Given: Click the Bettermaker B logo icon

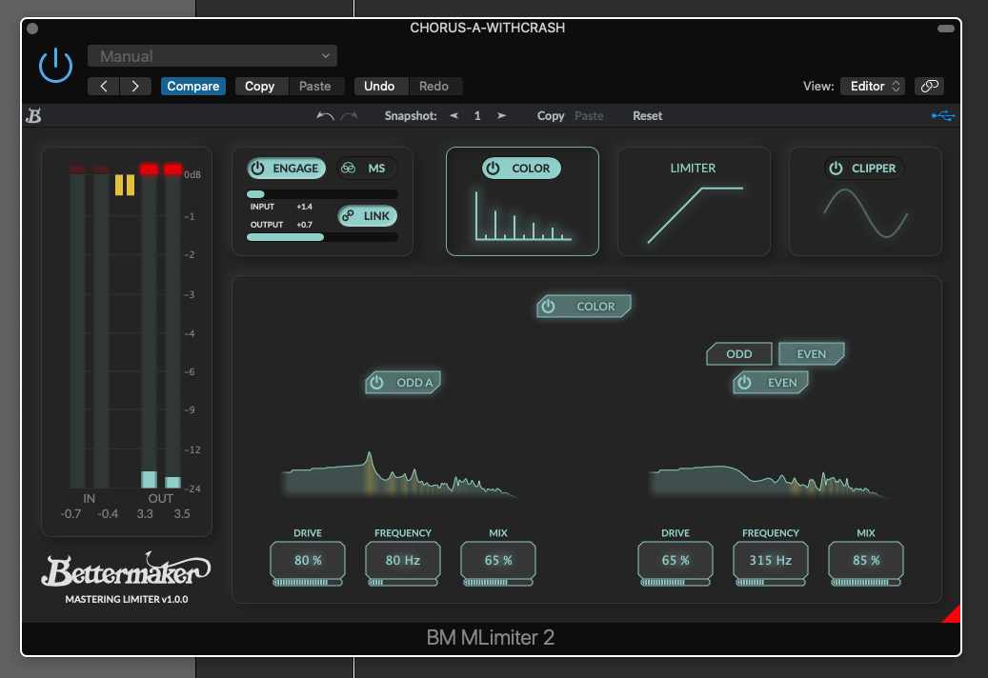Looking at the screenshot, I should pos(34,116).
